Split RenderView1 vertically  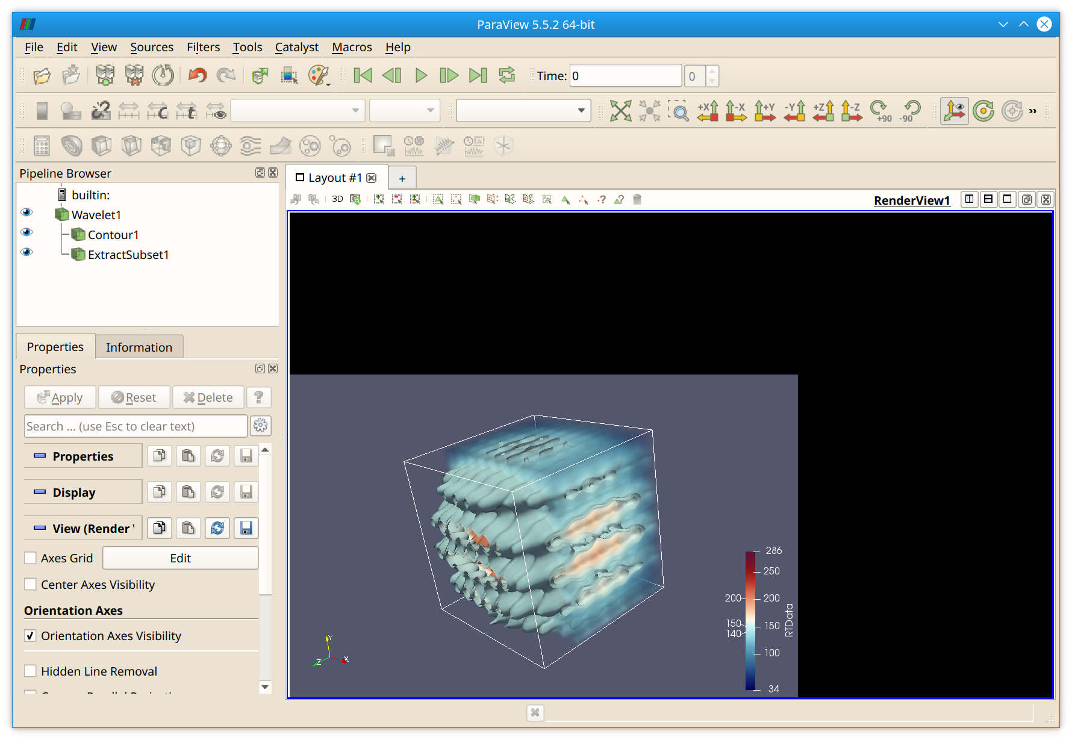tap(988, 199)
